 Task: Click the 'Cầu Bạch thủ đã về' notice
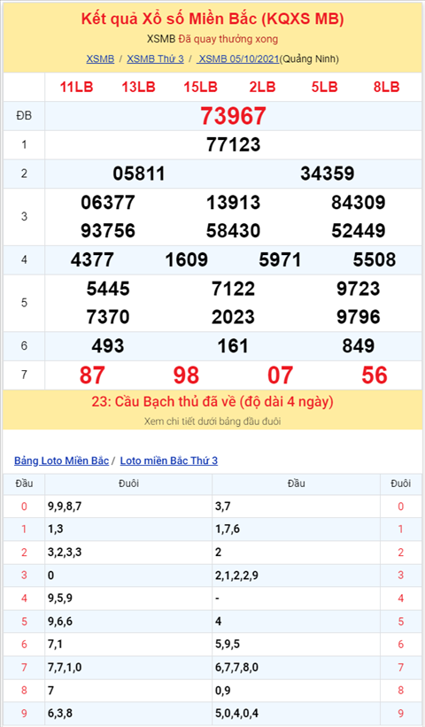tap(212, 401)
